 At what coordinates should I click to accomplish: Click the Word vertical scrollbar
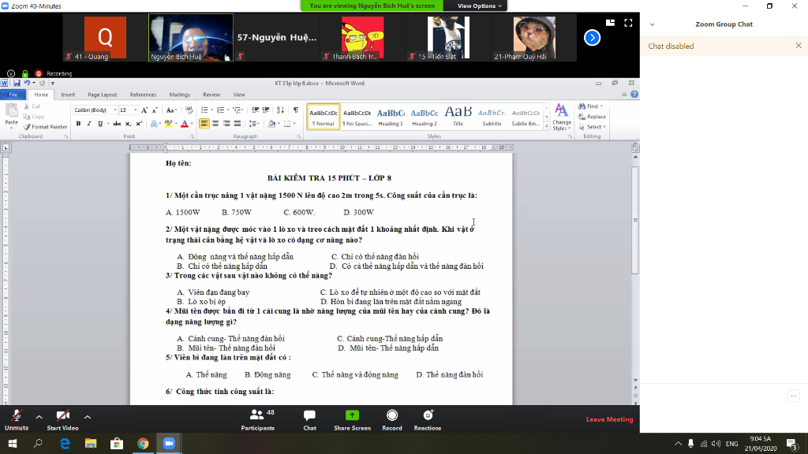(x=635, y=221)
